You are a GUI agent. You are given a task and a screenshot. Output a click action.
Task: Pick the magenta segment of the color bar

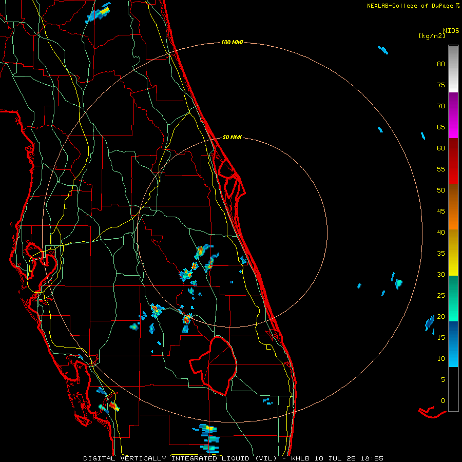453,115
